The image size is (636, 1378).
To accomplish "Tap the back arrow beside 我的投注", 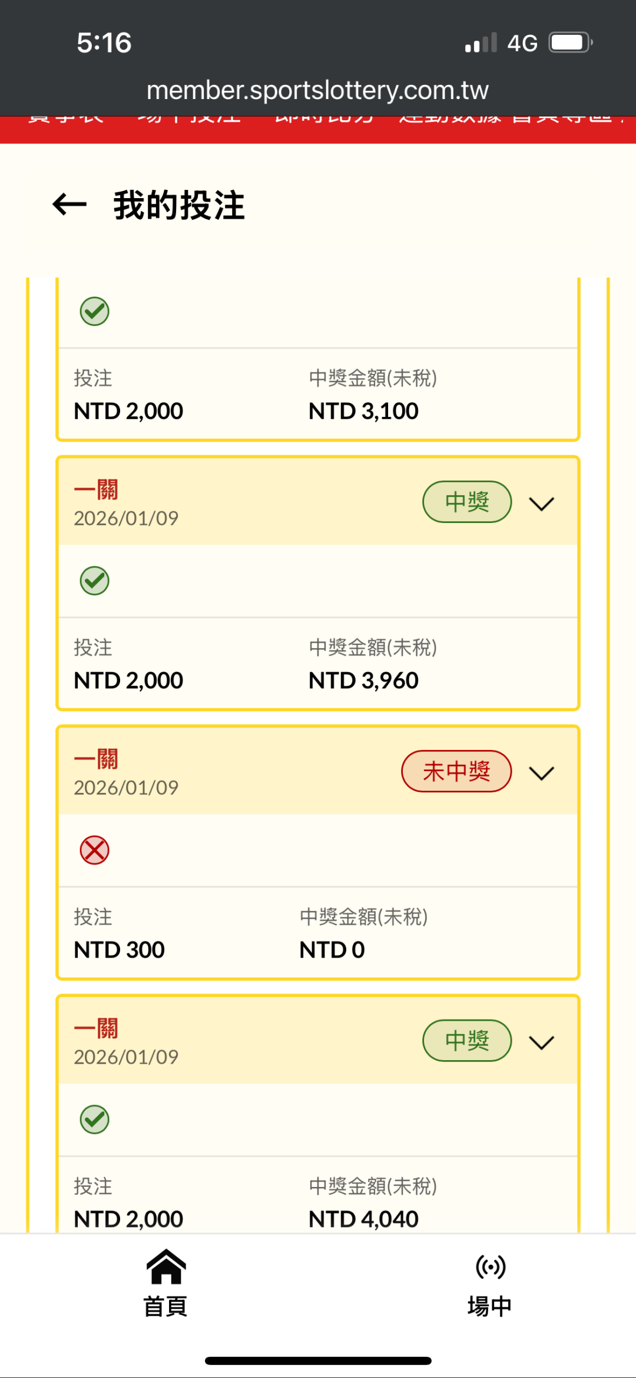I will [x=69, y=205].
